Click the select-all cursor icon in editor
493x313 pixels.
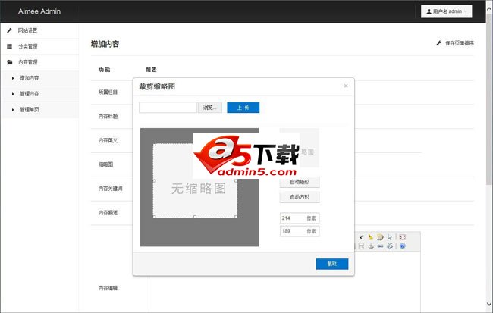390,237
